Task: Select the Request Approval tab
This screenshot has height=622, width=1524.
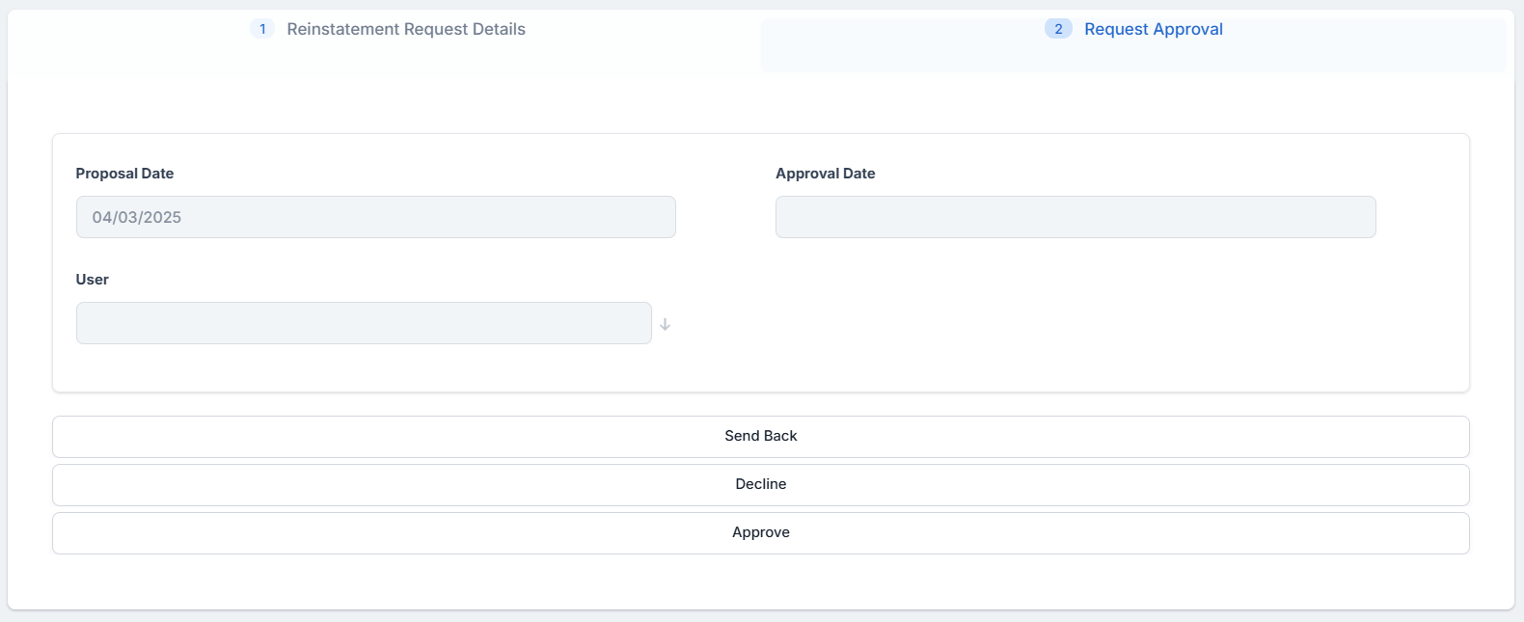Action: click(x=1133, y=44)
